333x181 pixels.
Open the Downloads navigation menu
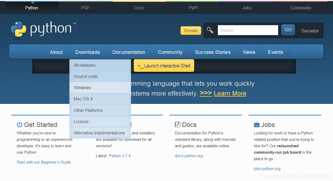pos(88,52)
